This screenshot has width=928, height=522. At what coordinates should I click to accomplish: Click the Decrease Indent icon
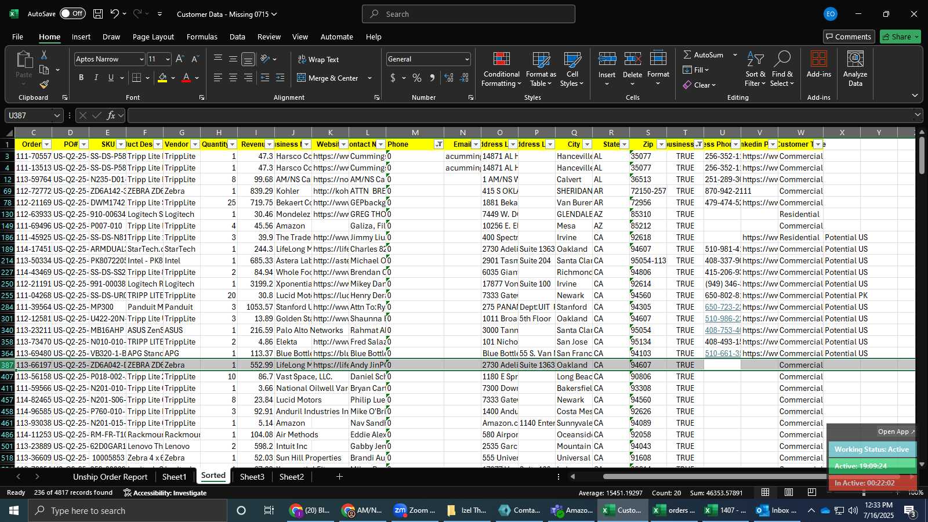(x=265, y=78)
